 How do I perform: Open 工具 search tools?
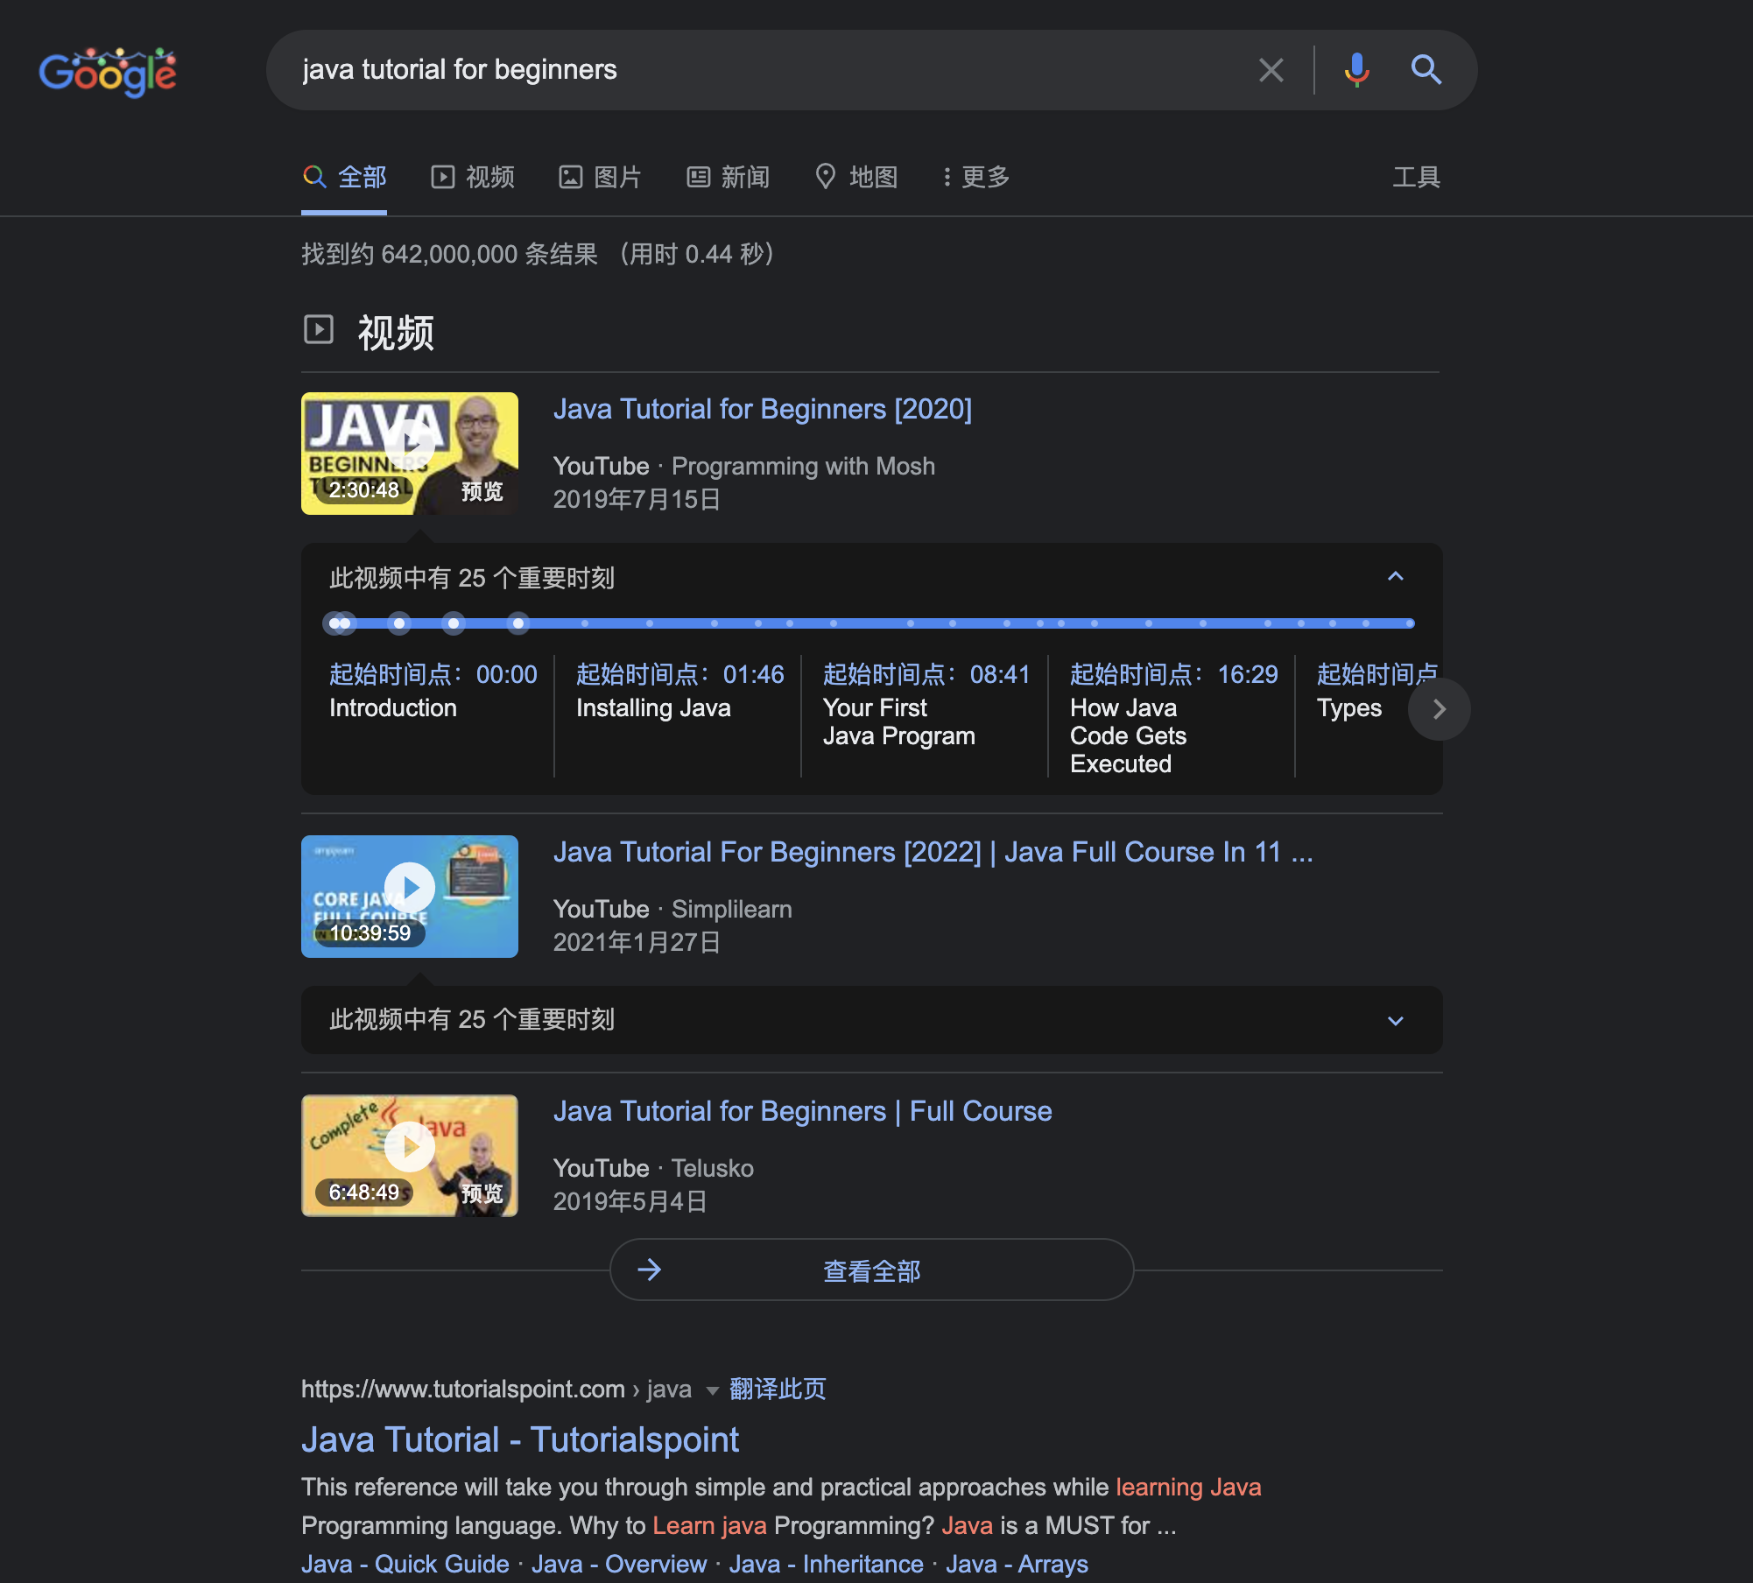coord(1416,178)
